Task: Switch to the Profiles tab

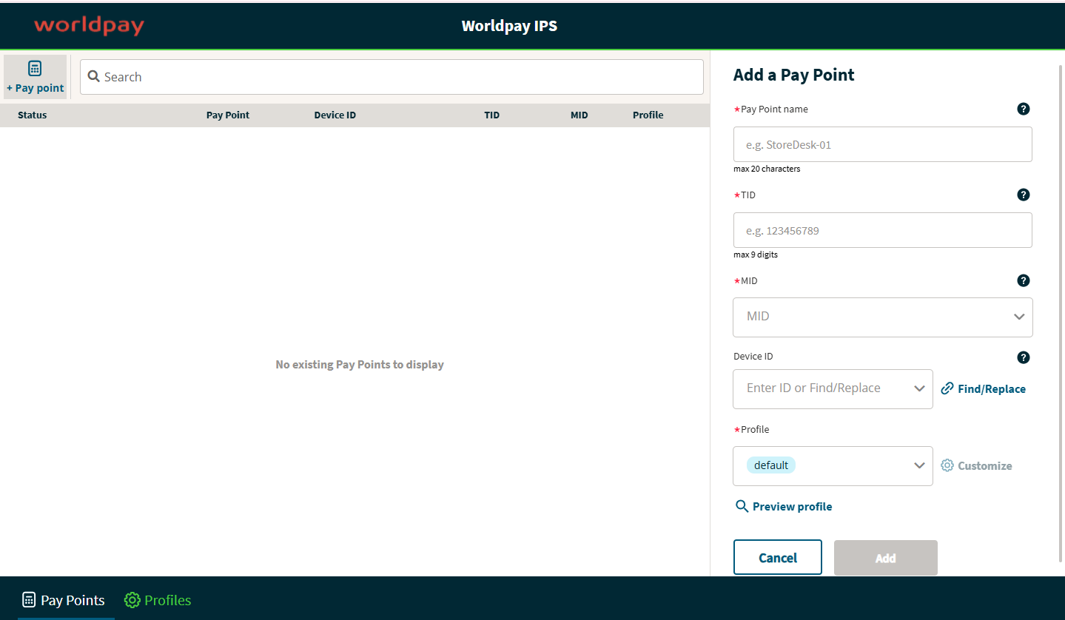Action: [x=158, y=600]
